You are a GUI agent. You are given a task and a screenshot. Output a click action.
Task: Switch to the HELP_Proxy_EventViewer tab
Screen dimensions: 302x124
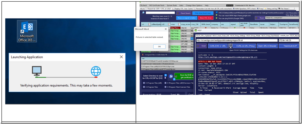point(270,36)
